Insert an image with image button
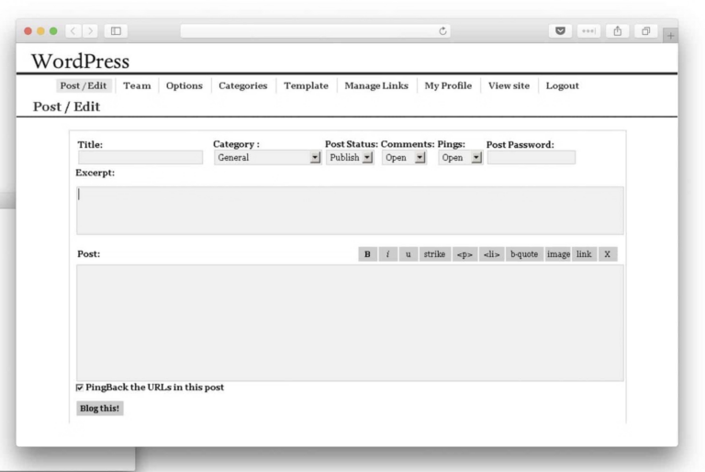The height and width of the screenshot is (472, 705). 558,254
